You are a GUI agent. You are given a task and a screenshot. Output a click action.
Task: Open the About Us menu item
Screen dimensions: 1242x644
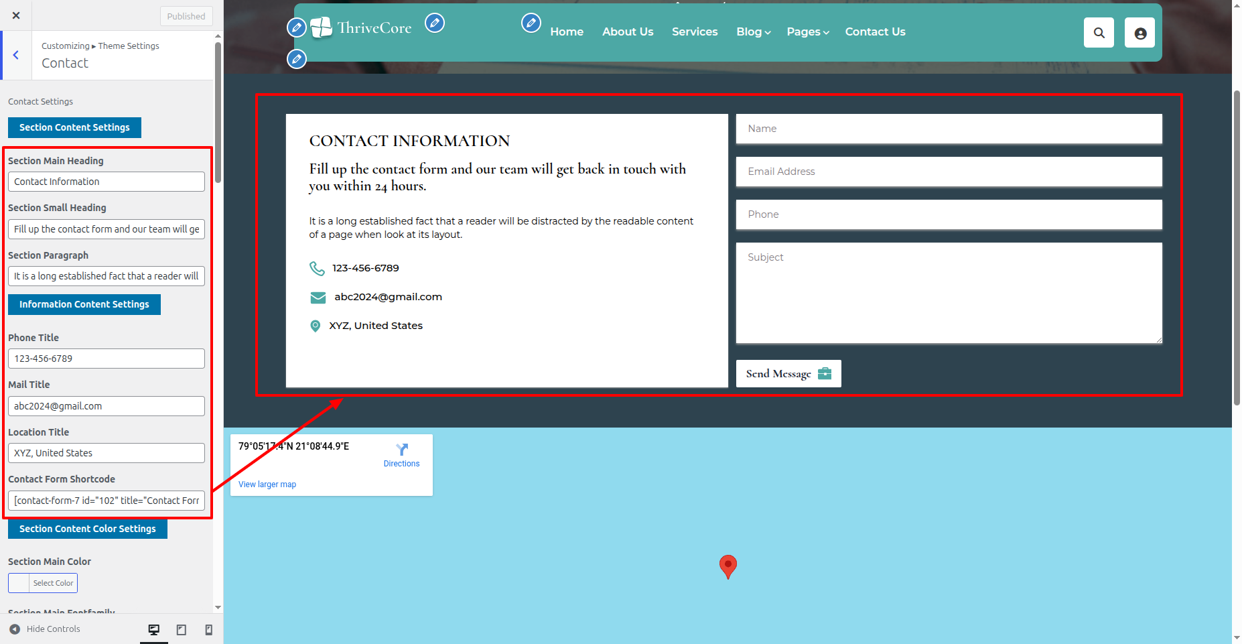[627, 31]
